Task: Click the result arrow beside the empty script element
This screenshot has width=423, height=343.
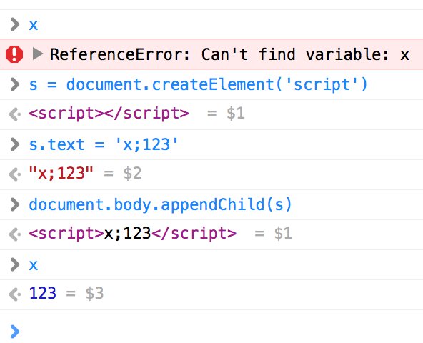Action: (15, 114)
